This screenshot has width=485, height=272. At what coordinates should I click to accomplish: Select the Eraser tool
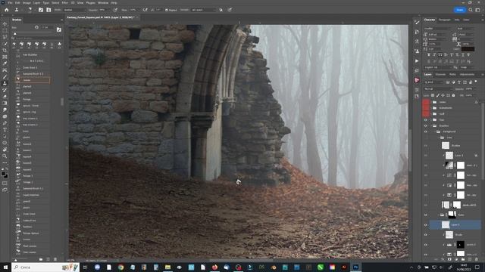[5, 97]
